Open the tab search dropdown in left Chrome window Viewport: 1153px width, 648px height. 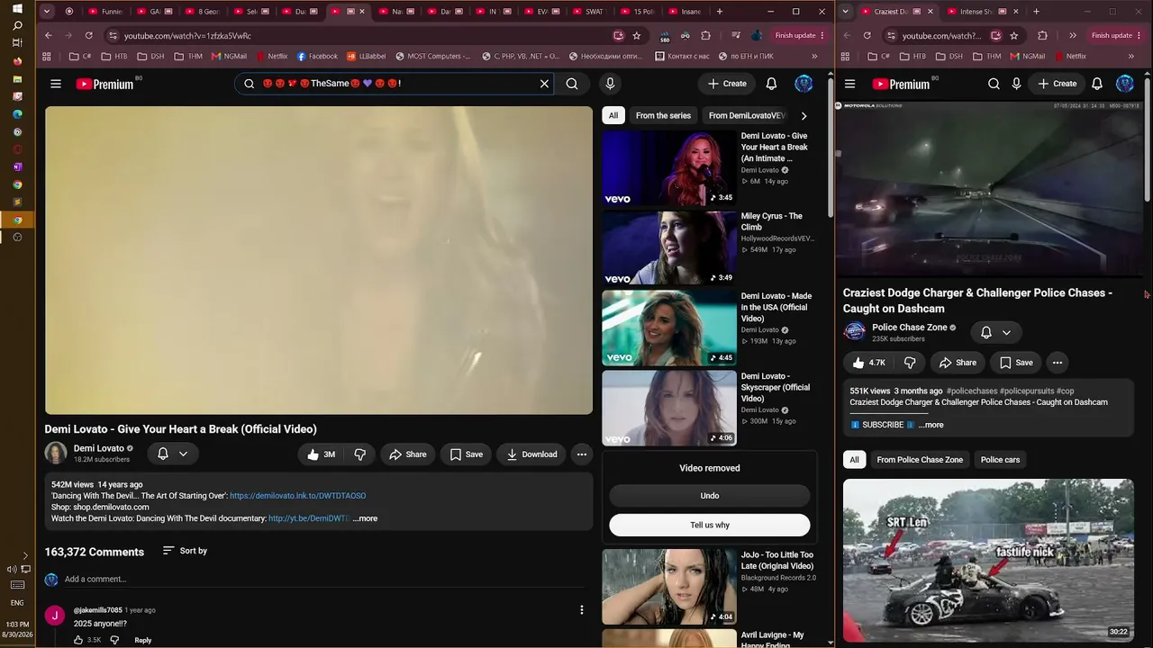pyautogui.click(x=46, y=12)
